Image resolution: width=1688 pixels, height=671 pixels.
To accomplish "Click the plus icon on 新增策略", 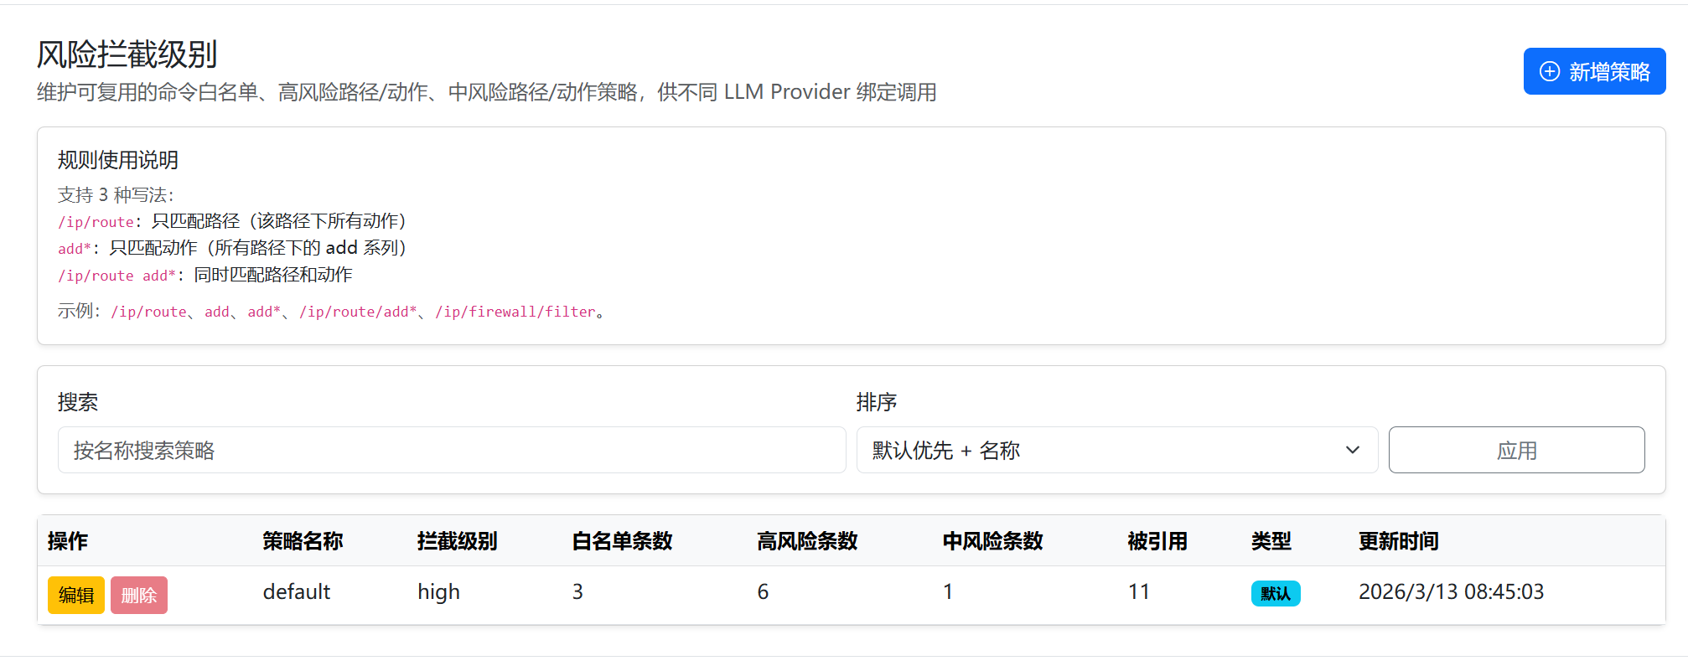I will [1550, 72].
